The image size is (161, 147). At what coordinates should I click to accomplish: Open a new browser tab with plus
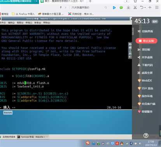coord(90,2)
